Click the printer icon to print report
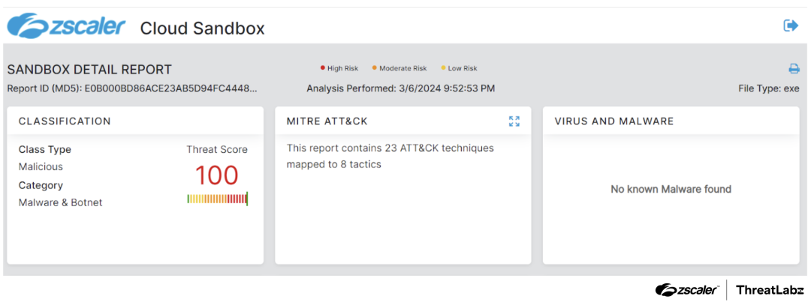 (794, 69)
